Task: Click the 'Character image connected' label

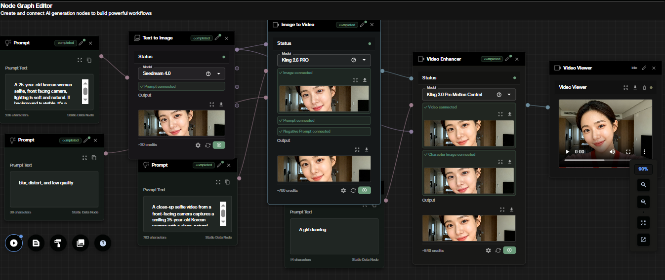Action: click(x=452, y=154)
